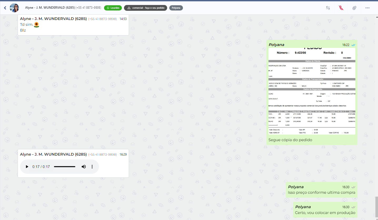
Task: Select the 'comercial - faça o seu pedido' tag
Action: 146,8
